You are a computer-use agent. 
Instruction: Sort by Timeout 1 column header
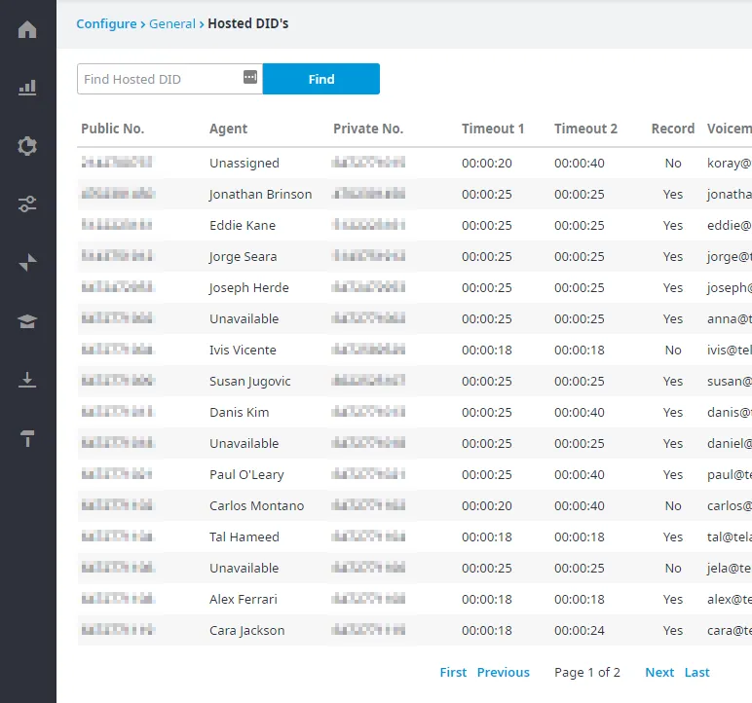pos(493,129)
